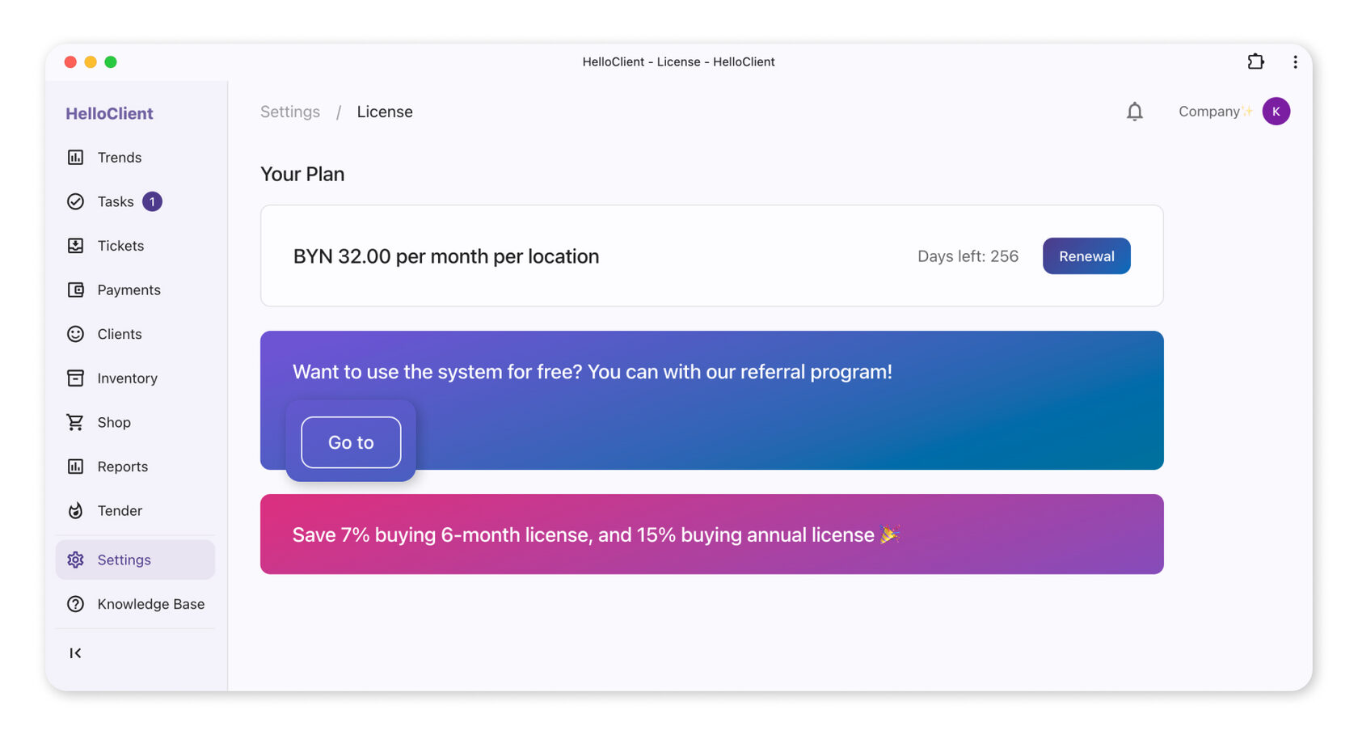The height and width of the screenshot is (735, 1358).
Task: Click the Inventory box icon
Action: 75,378
